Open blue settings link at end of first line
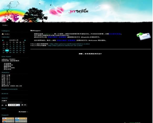Image resolution: width=153 pixels, height=123 pixels. [115, 34]
